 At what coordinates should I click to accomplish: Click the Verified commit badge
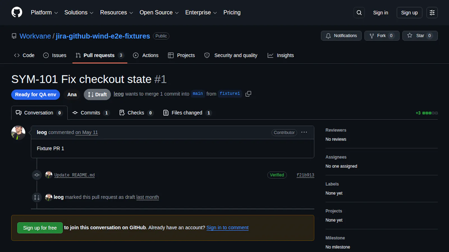point(277,175)
